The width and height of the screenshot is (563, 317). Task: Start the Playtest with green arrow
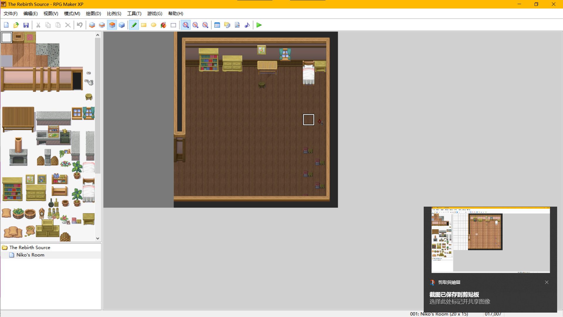coord(259,25)
